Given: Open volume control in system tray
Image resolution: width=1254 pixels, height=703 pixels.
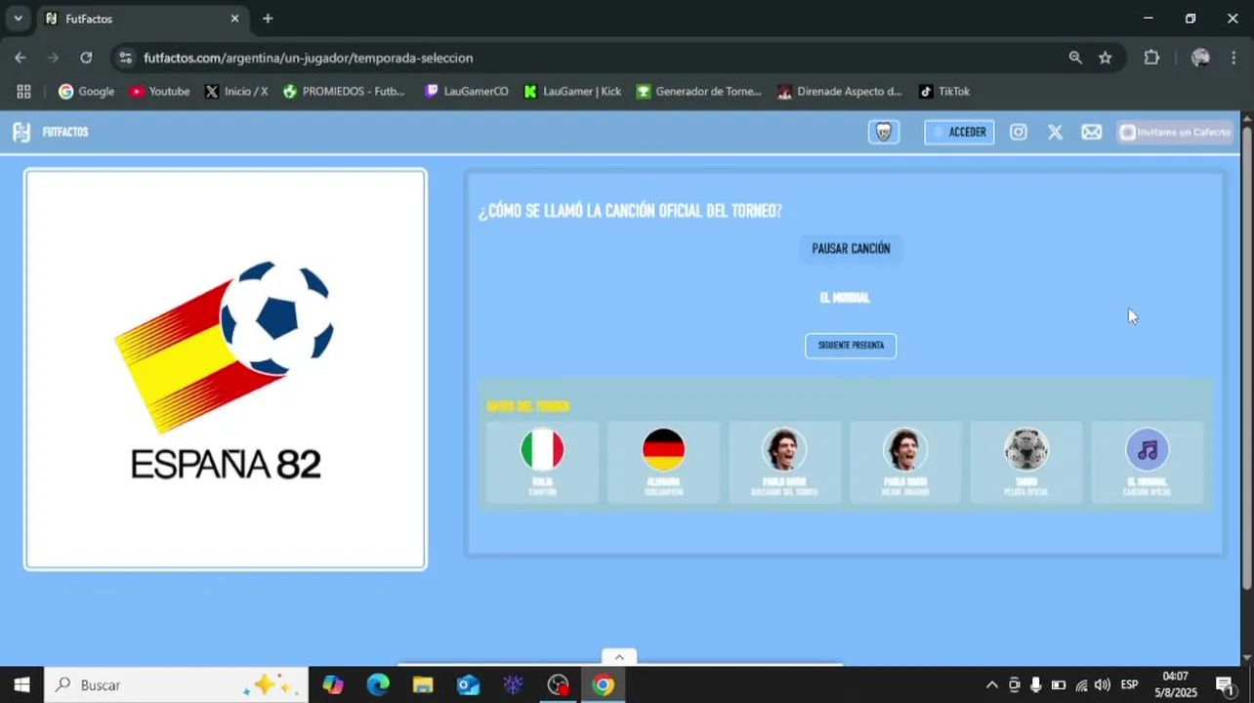Looking at the screenshot, I should click(1103, 685).
